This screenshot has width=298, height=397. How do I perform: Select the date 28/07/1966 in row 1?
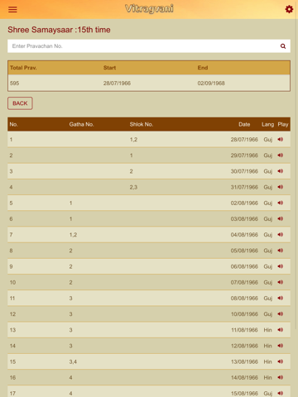[x=244, y=140]
